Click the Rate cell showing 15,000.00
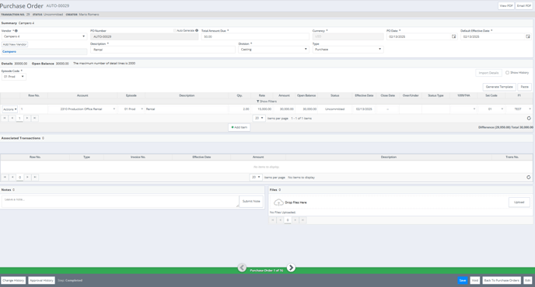The height and width of the screenshot is (287, 535). coord(262,109)
